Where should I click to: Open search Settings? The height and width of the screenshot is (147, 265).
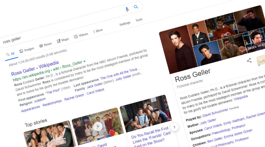125,24
